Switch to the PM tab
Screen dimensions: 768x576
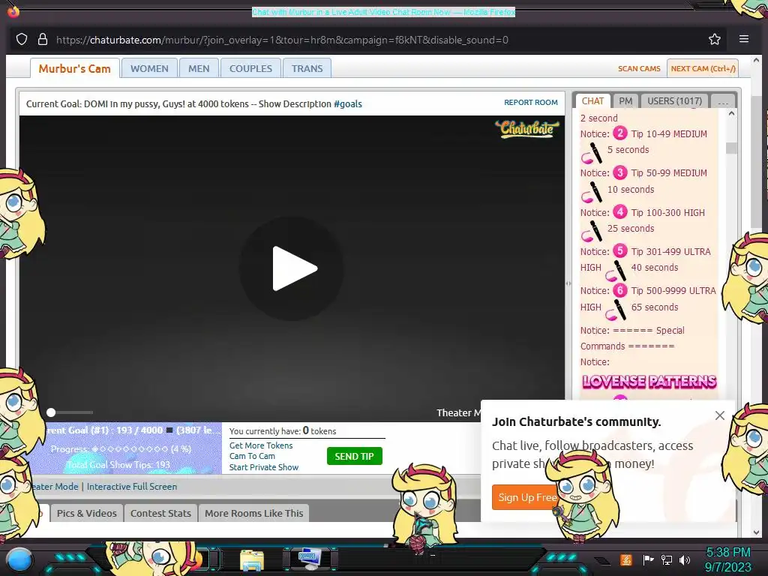point(625,101)
